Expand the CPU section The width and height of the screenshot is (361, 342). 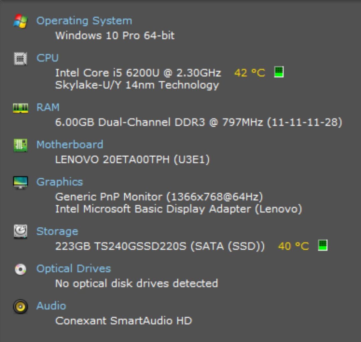click(x=48, y=58)
